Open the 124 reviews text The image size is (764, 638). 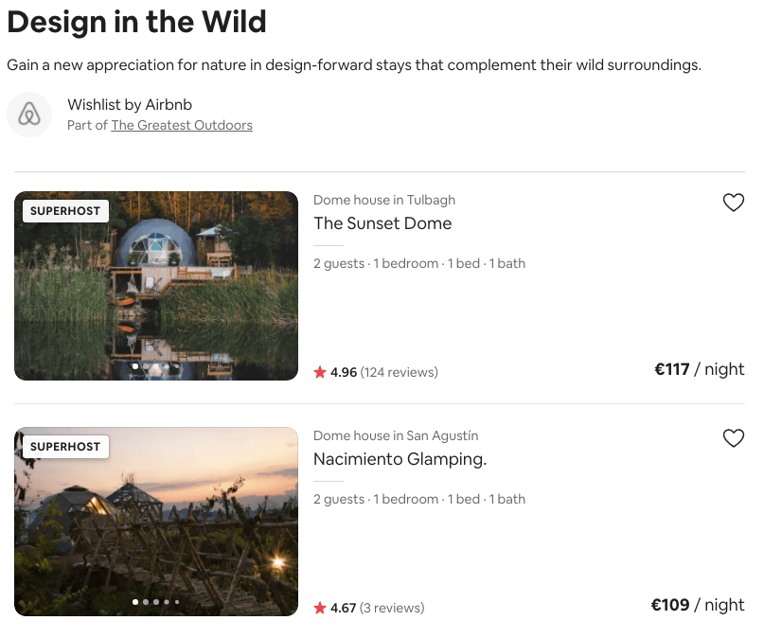400,372
